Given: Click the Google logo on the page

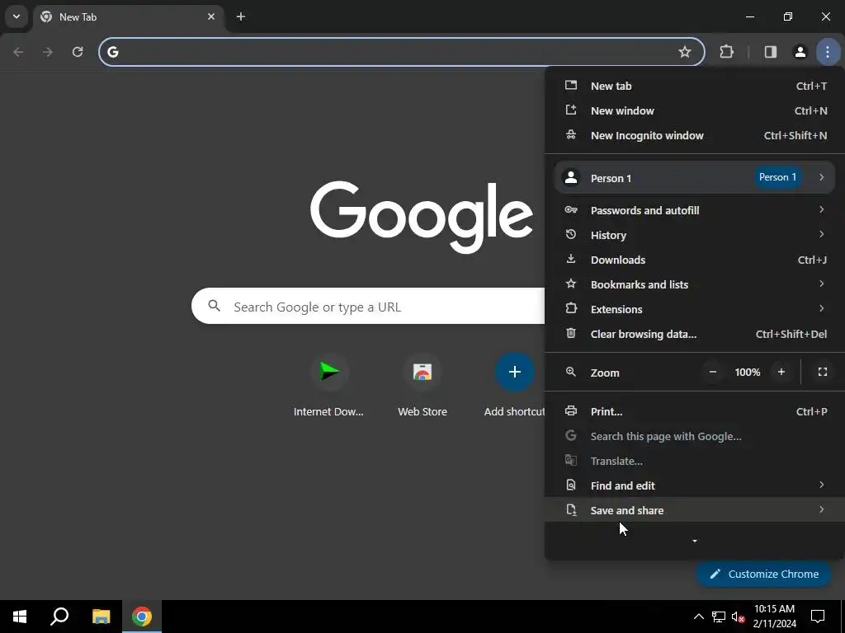Looking at the screenshot, I should [422, 217].
